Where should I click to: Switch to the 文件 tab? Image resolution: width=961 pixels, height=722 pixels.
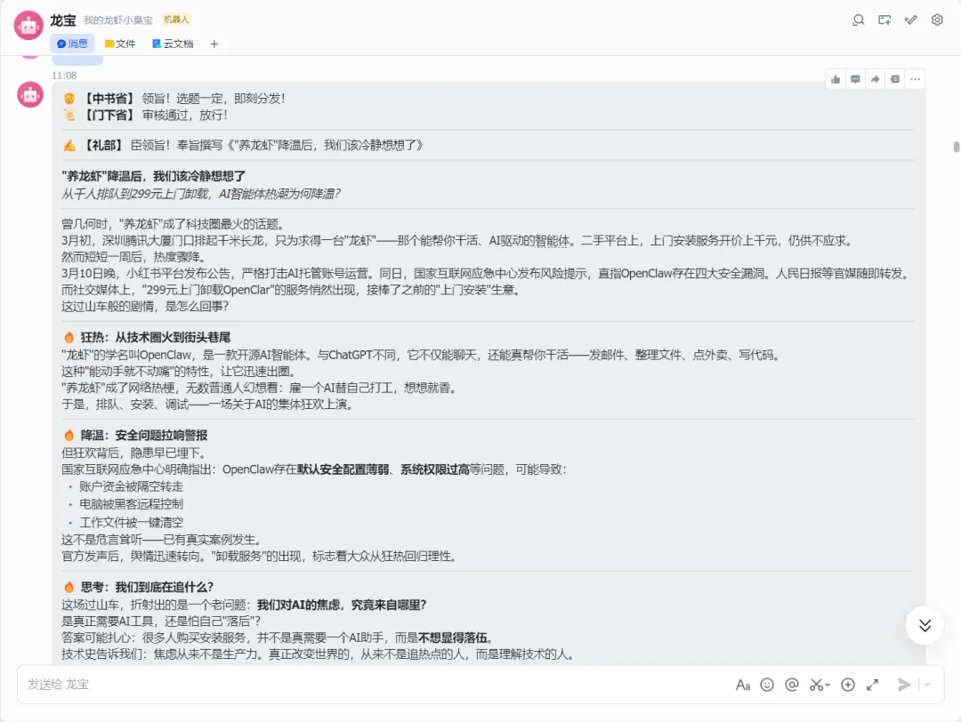pyautogui.click(x=120, y=44)
